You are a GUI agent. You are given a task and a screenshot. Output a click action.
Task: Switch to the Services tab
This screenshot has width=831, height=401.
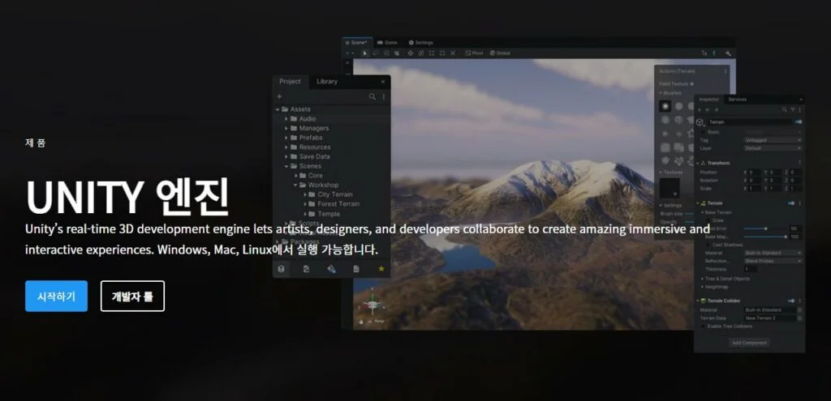coord(737,100)
